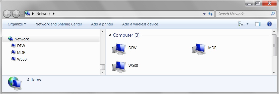Select the Computer (3) group header
Image resolution: width=279 pixels, height=94 pixels.
[x=126, y=35]
